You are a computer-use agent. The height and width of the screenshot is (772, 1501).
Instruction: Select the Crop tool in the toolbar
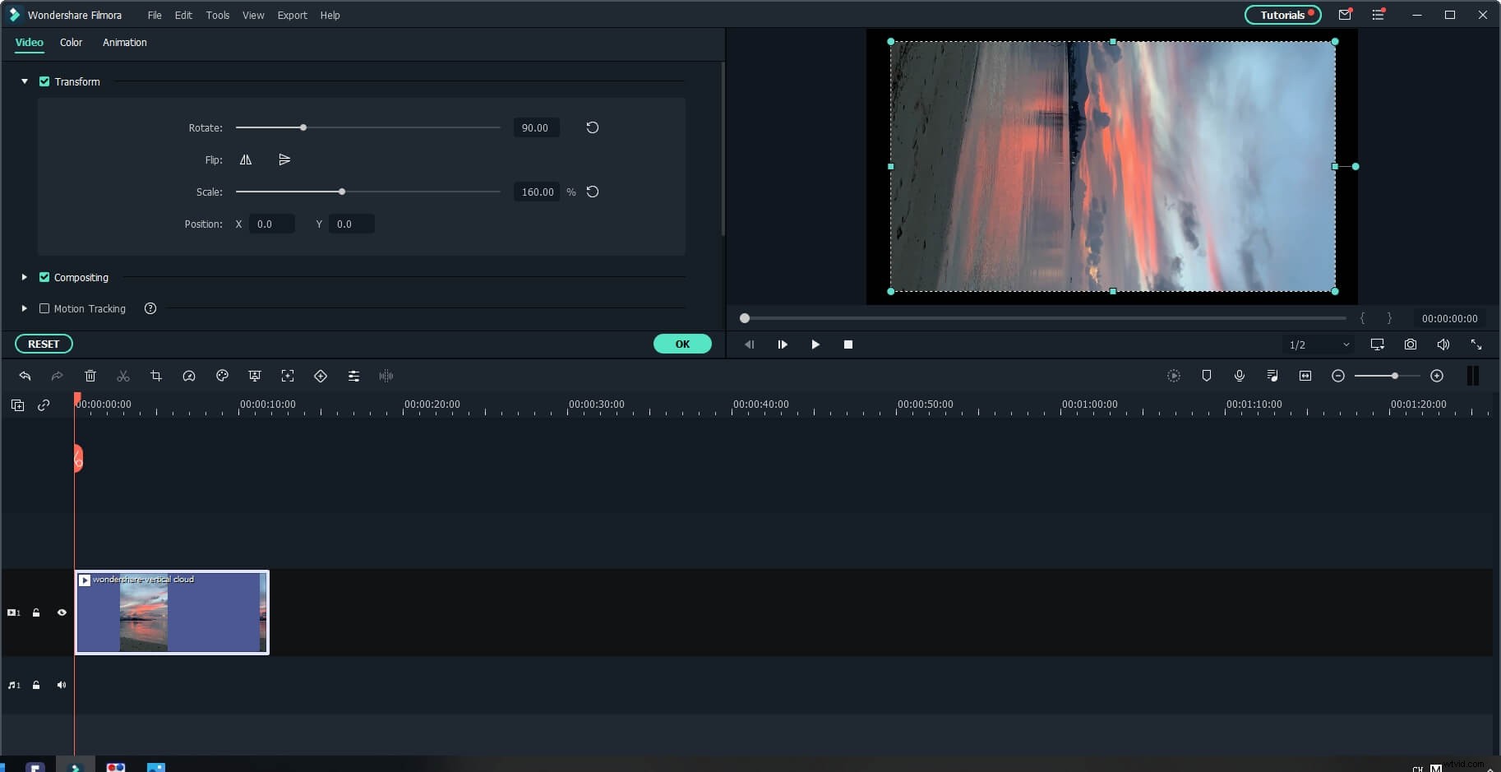156,376
